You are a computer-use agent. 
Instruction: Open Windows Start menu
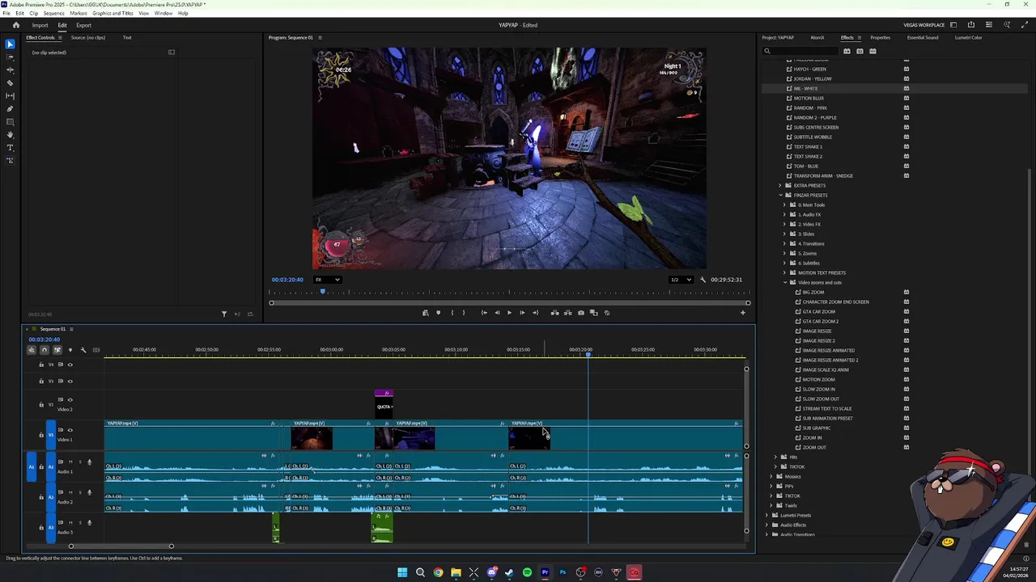point(402,572)
